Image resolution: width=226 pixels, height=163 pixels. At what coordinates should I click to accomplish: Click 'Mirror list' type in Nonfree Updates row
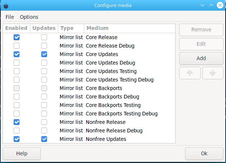[x=71, y=139]
